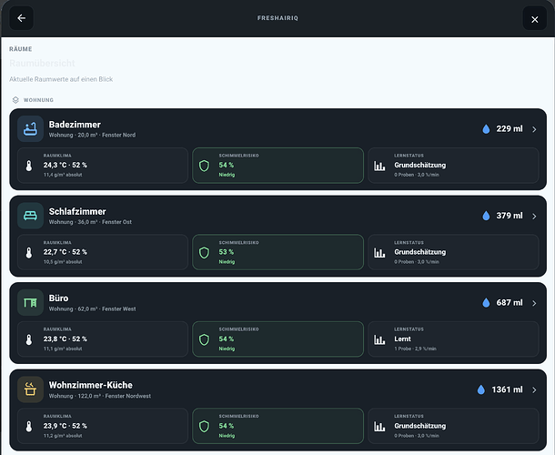Screen dimensions: 555x455
Task: Select the 22,7 °C · 52 % climate value
Action: pos(66,252)
